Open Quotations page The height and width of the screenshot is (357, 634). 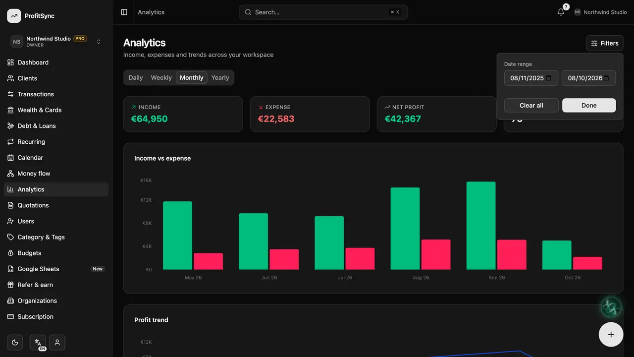(x=56, y=205)
